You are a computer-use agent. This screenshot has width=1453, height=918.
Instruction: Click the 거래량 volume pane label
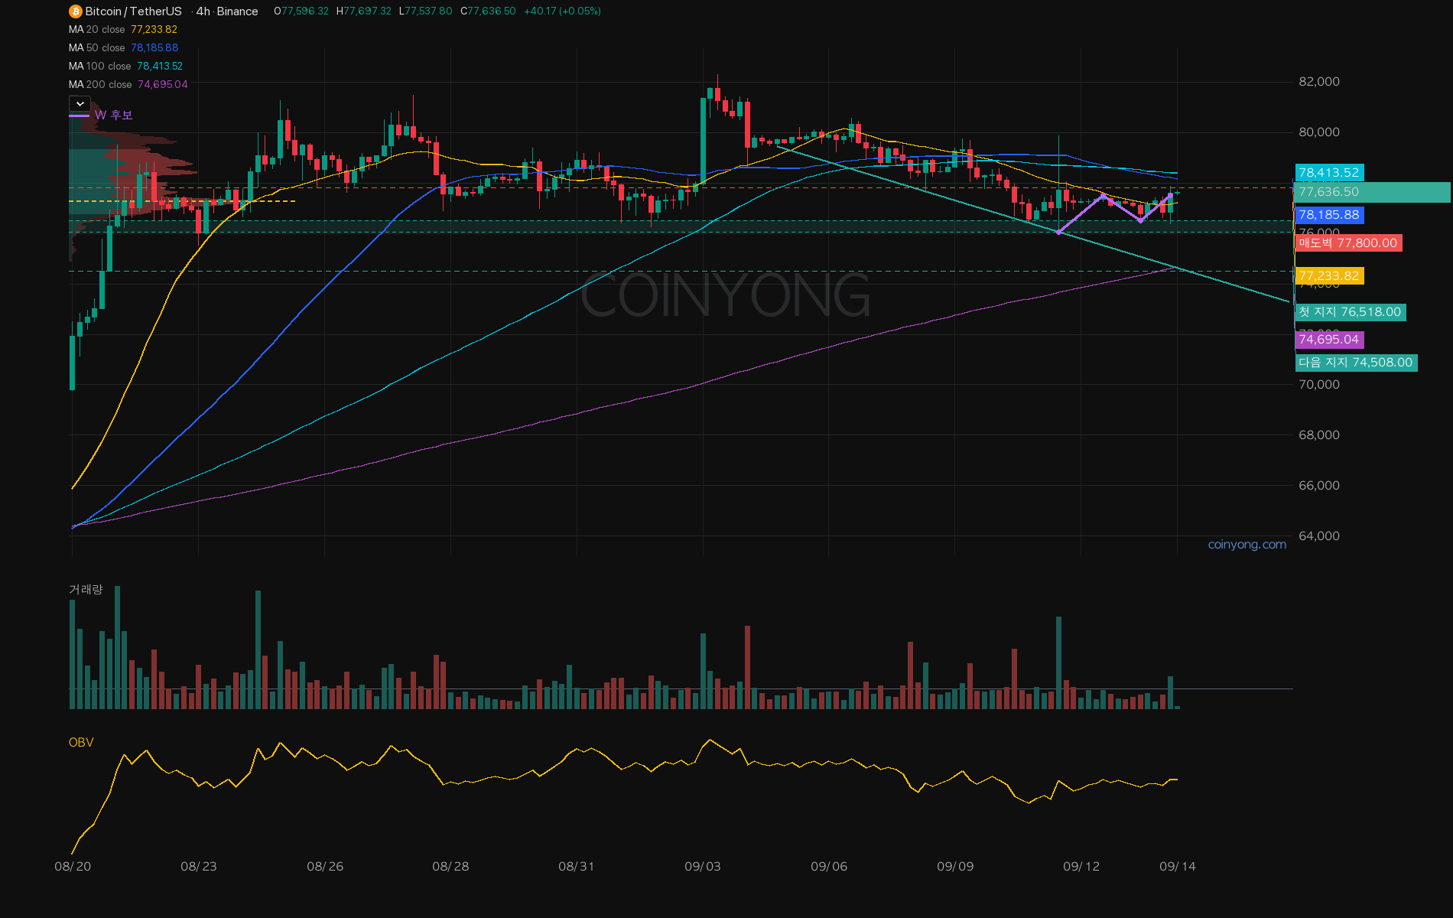click(x=86, y=590)
